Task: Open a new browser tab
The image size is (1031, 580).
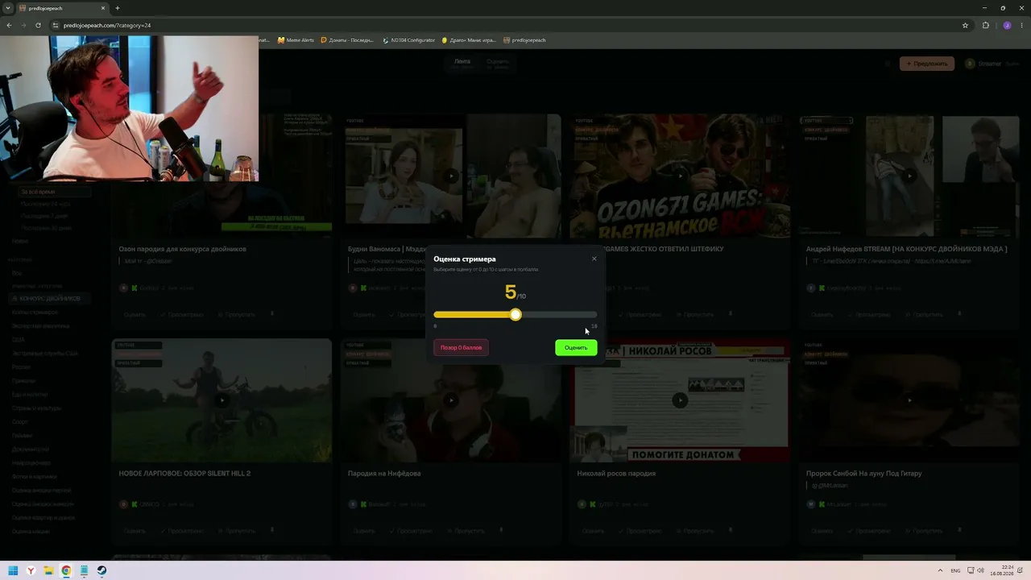Action: click(118, 8)
